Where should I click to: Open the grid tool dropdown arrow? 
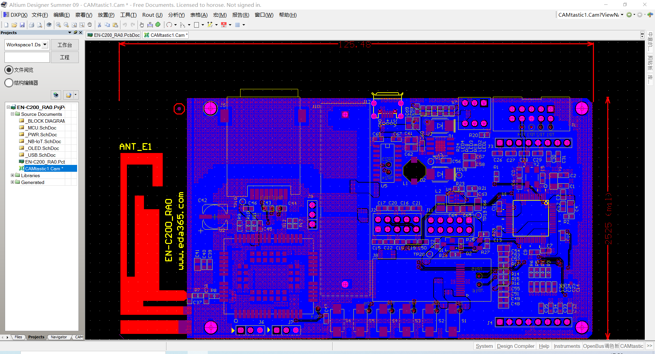click(x=244, y=25)
